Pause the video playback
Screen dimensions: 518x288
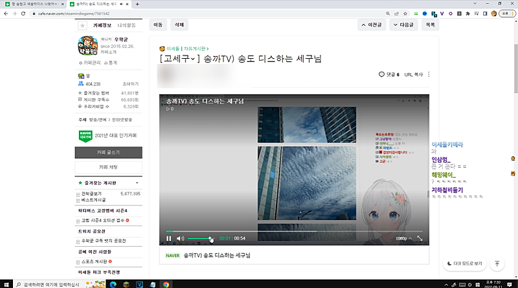(x=168, y=238)
